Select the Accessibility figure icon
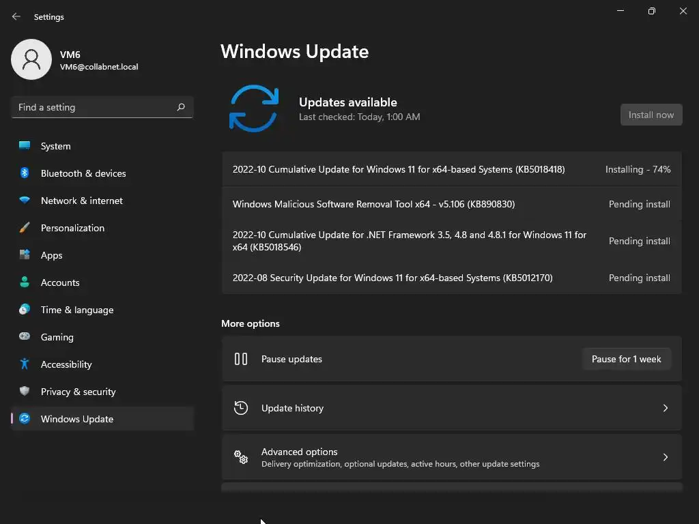Screen dimensions: 699x524 pyautogui.click(x=25, y=364)
